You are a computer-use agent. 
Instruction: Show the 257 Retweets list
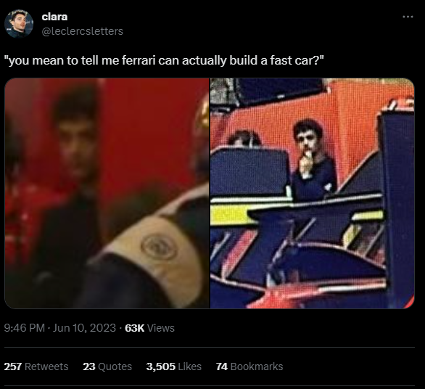[36, 367]
